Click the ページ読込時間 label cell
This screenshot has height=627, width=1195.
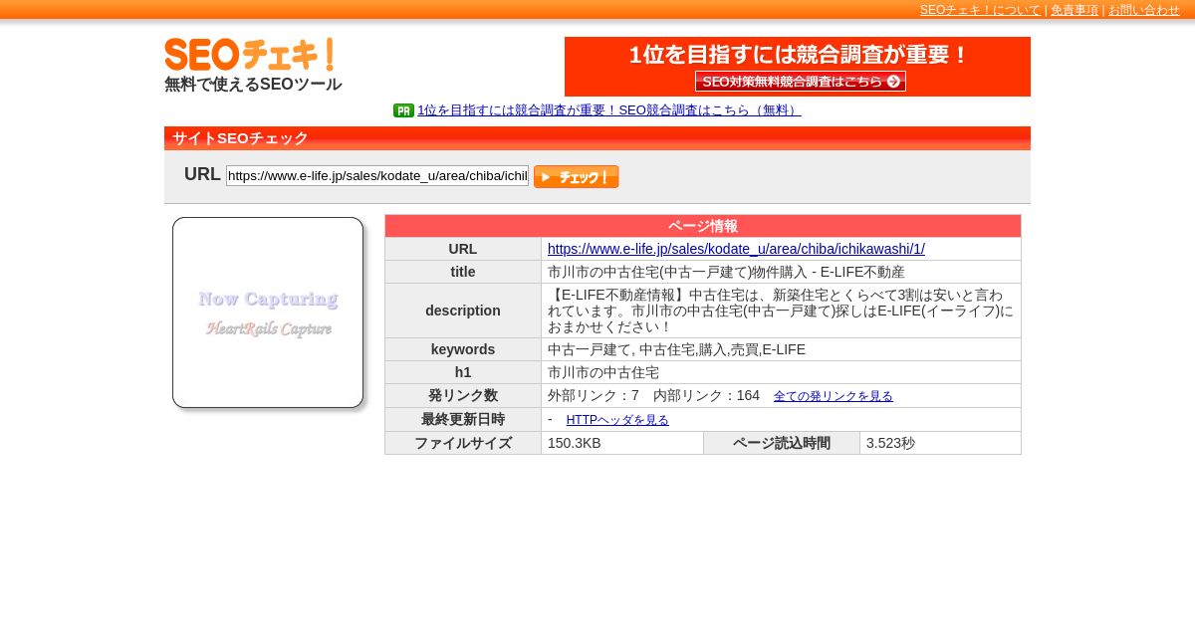(x=782, y=443)
